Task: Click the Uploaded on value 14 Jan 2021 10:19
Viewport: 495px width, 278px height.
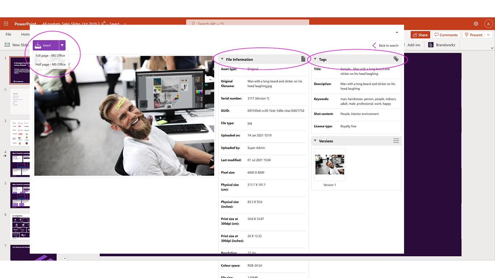Action: (x=259, y=135)
